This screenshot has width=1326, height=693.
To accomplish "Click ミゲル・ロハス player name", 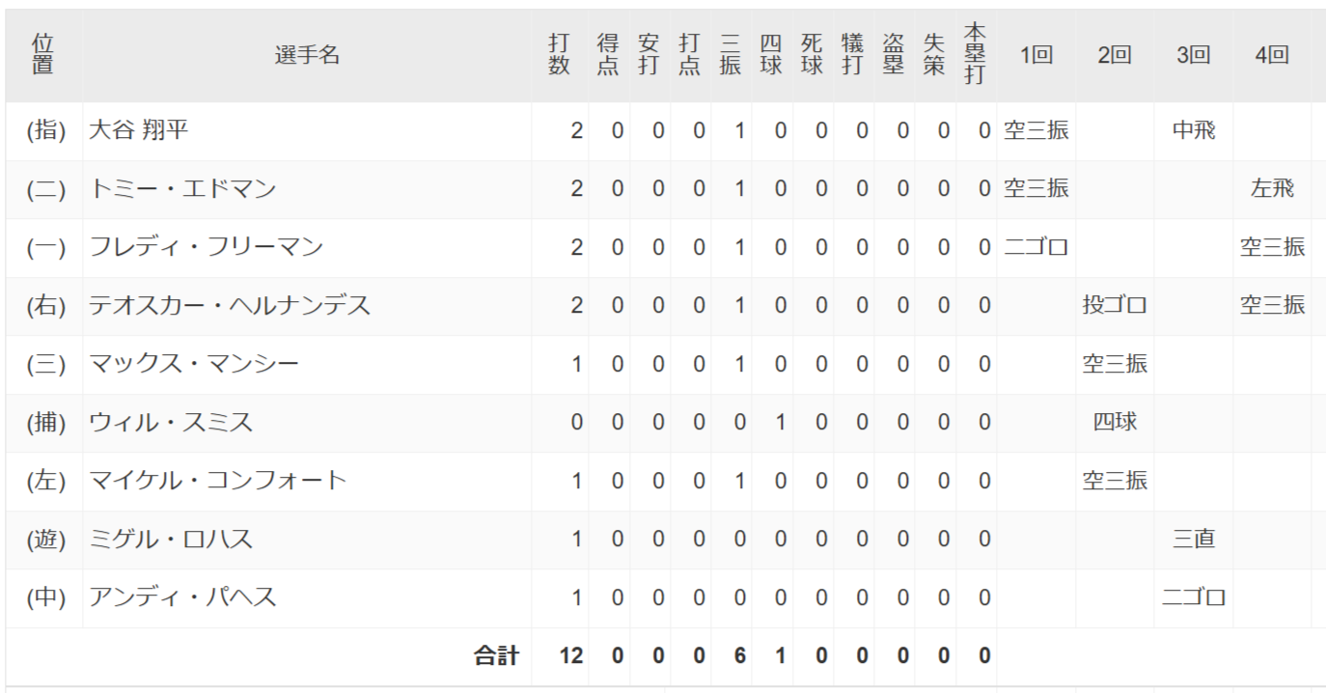I will pos(171,540).
